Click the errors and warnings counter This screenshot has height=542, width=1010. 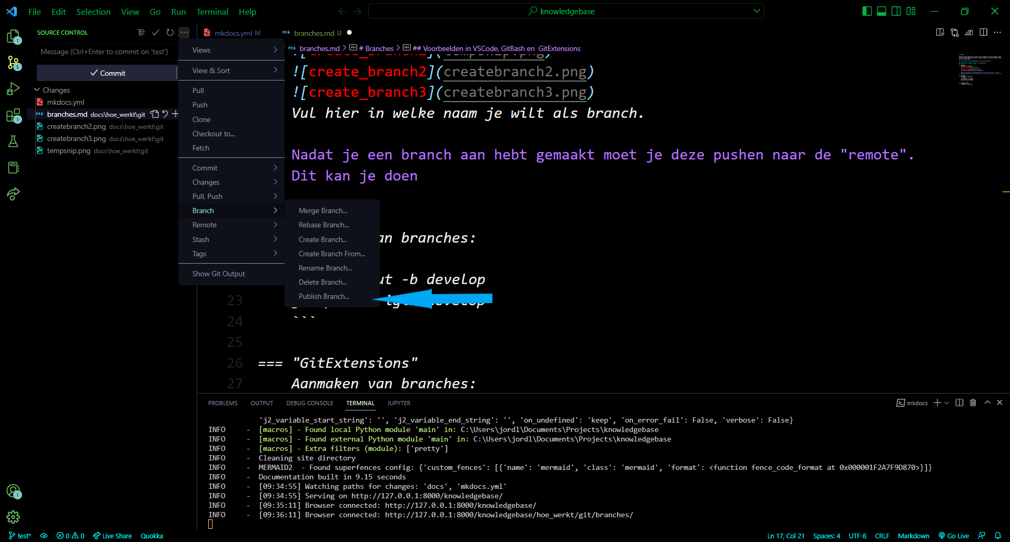[70, 536]
